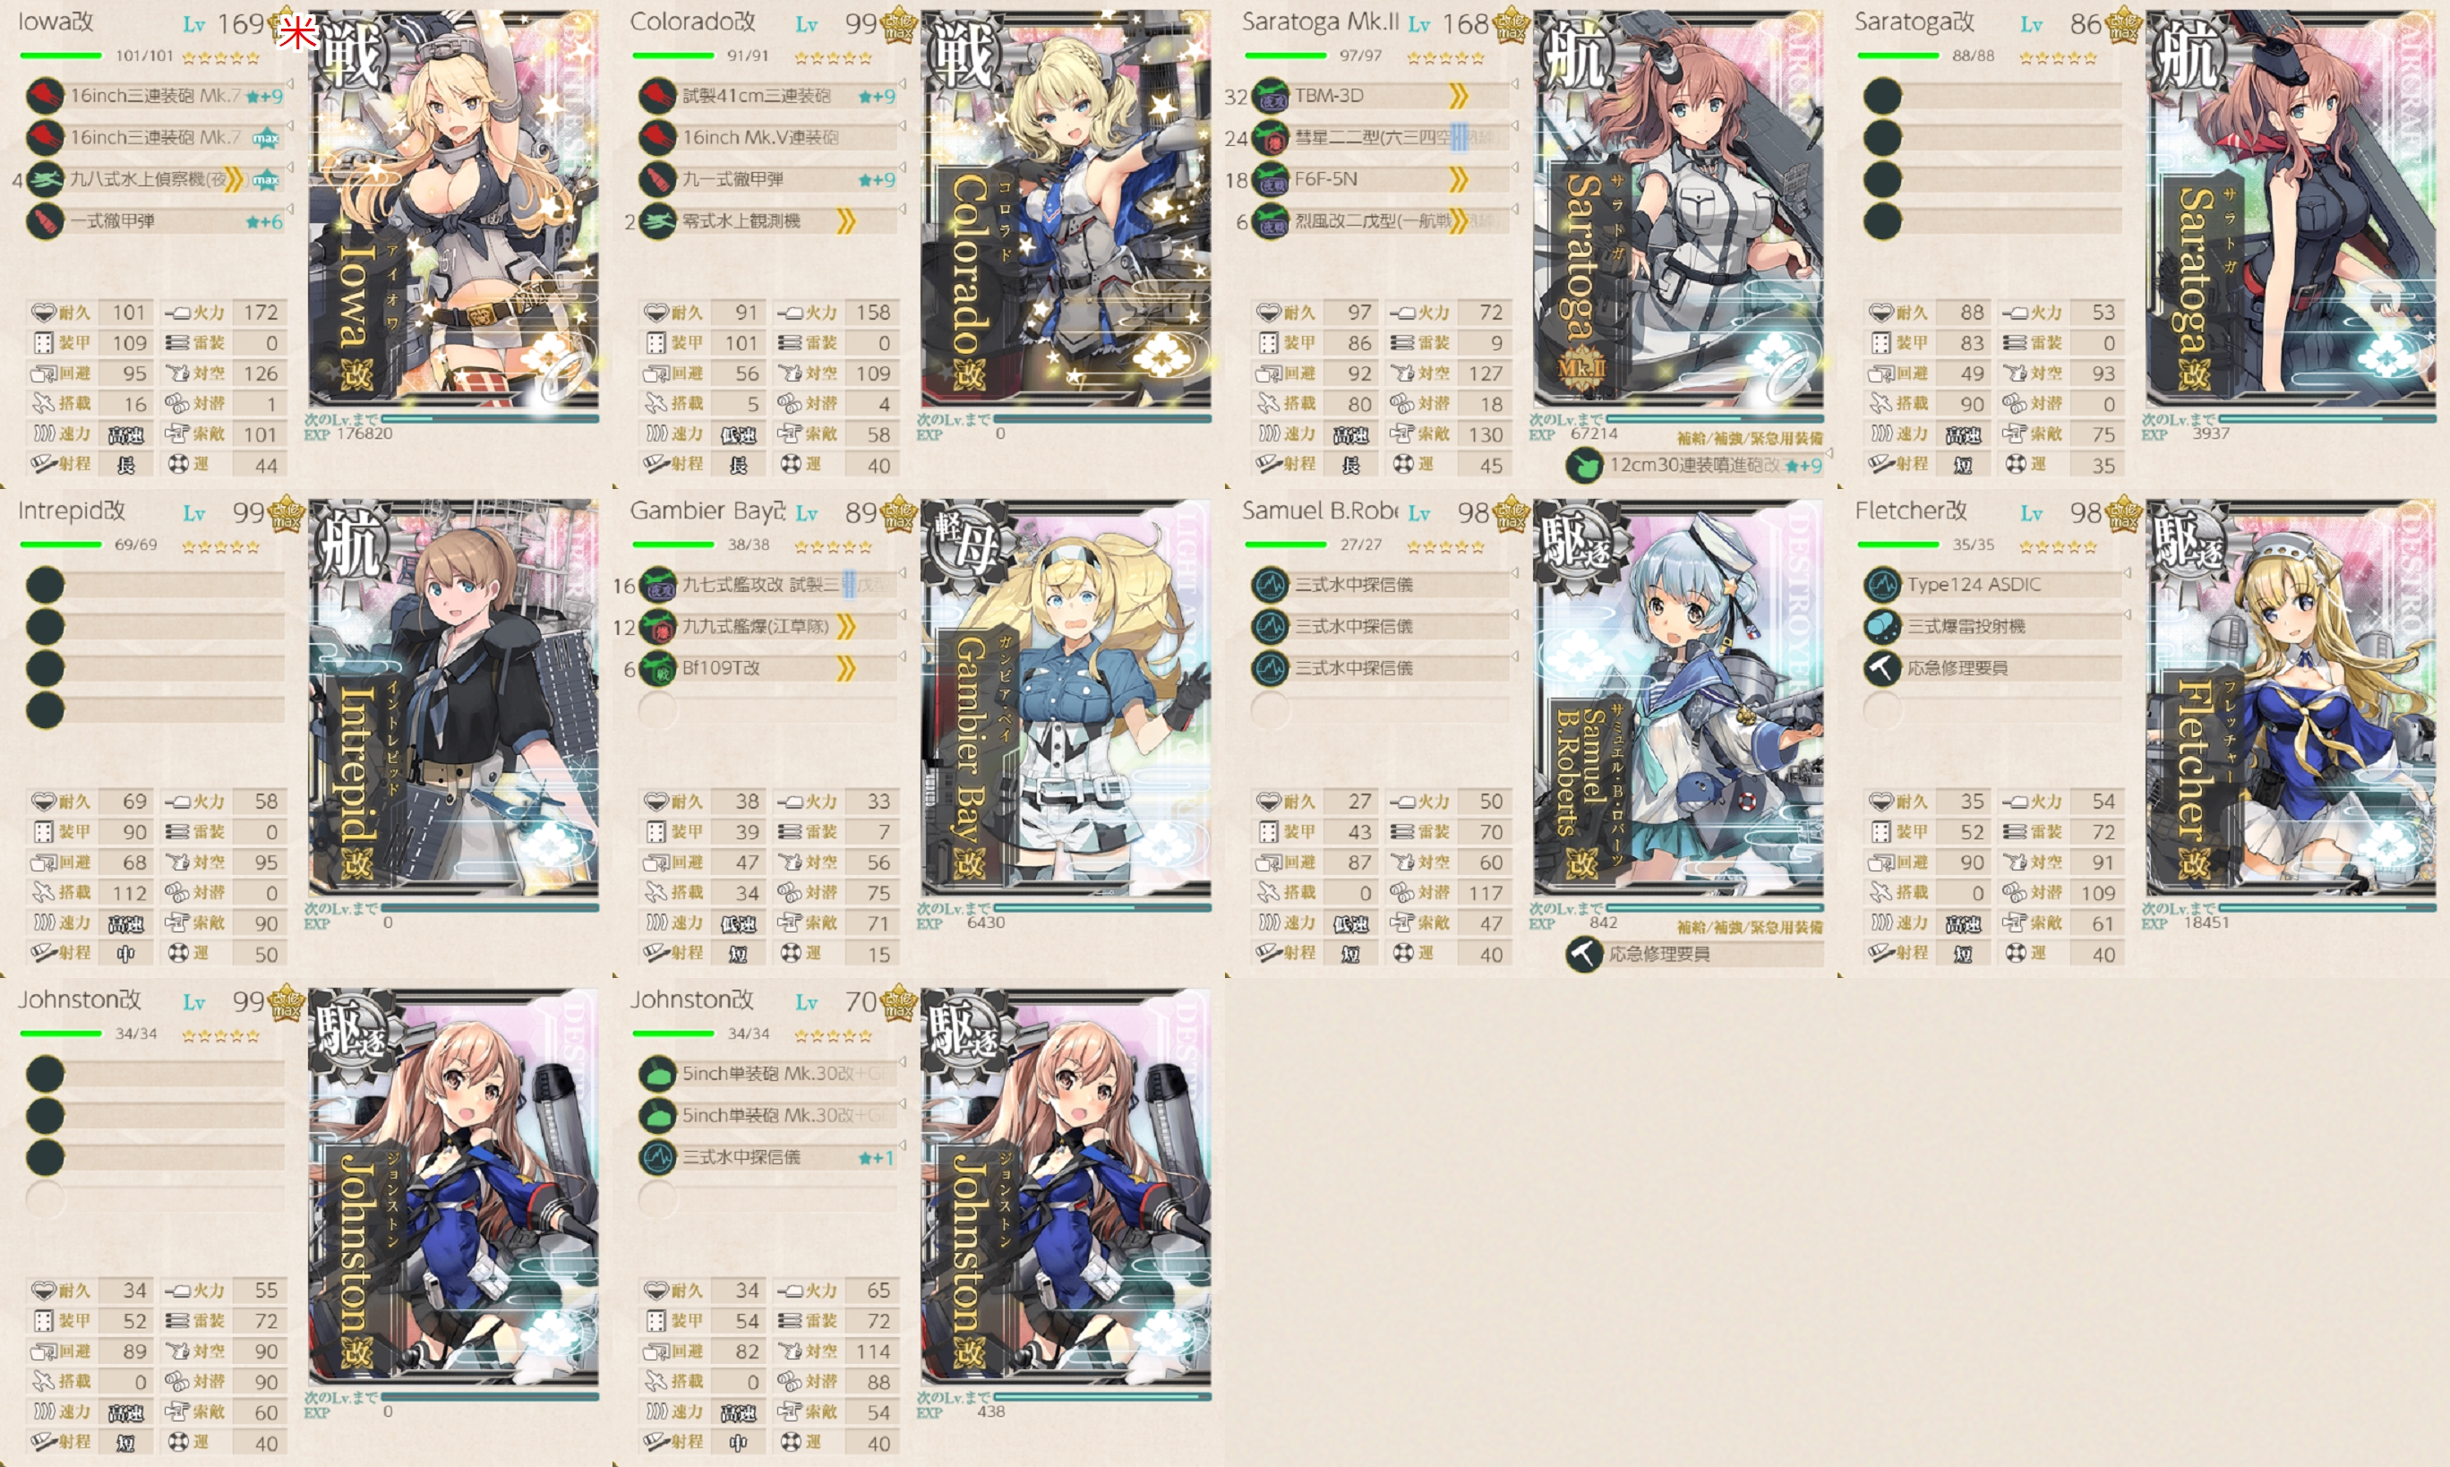Click the TBM-3D aircraft icon

pyautogui.click(x=1270, y=96)
